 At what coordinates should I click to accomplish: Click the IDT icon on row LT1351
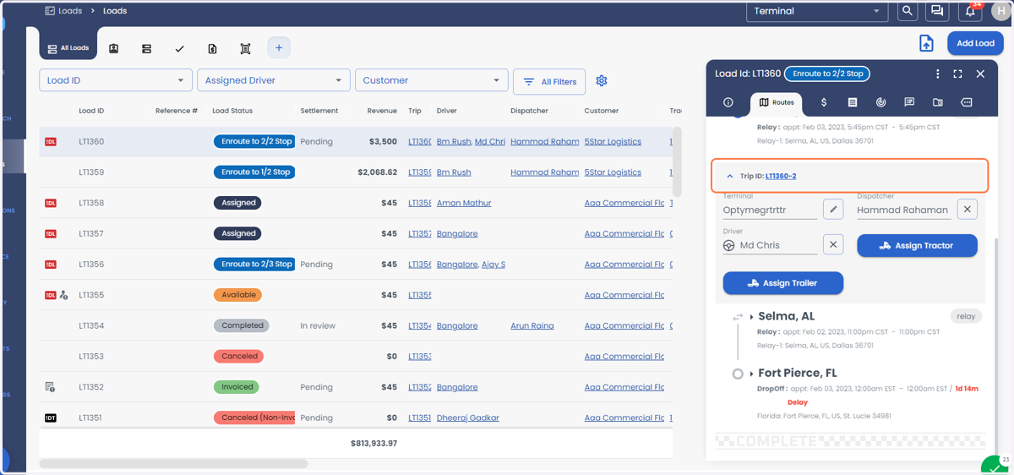pyautogui.click(x=51, y=418)
